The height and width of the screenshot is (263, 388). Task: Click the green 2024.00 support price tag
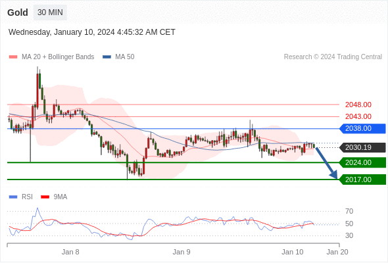pyautogui.click(x=362, y=162)
